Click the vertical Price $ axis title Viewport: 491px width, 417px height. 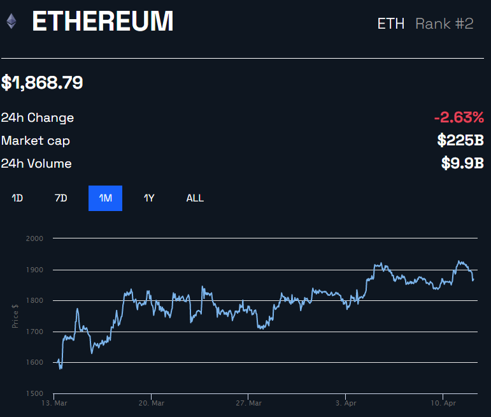[x=15, y=316]
